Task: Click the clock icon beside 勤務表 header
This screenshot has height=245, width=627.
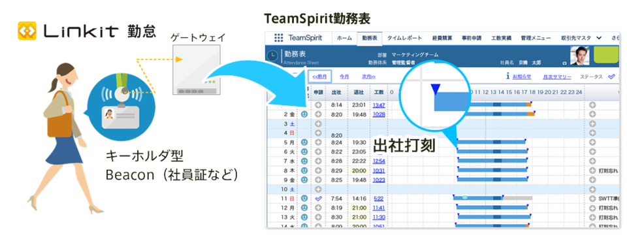Action: 272,56
